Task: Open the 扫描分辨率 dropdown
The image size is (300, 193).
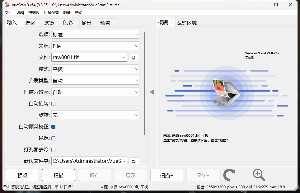Action: click(x=95, y=92)
